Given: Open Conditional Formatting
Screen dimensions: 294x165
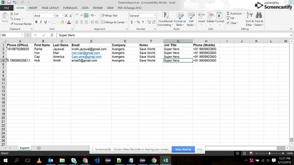Looking at the screenshot, I should [x=165, y=19].
